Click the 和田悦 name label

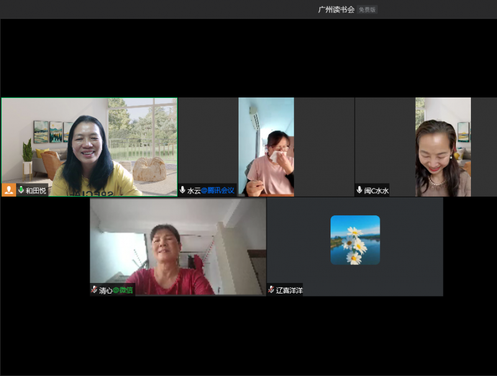[36, 191]
